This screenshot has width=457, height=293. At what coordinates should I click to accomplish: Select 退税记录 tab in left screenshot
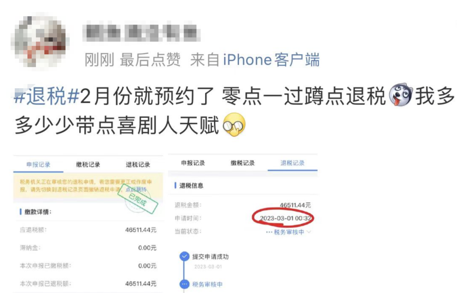pyautogui.click(x=138, y=165)
